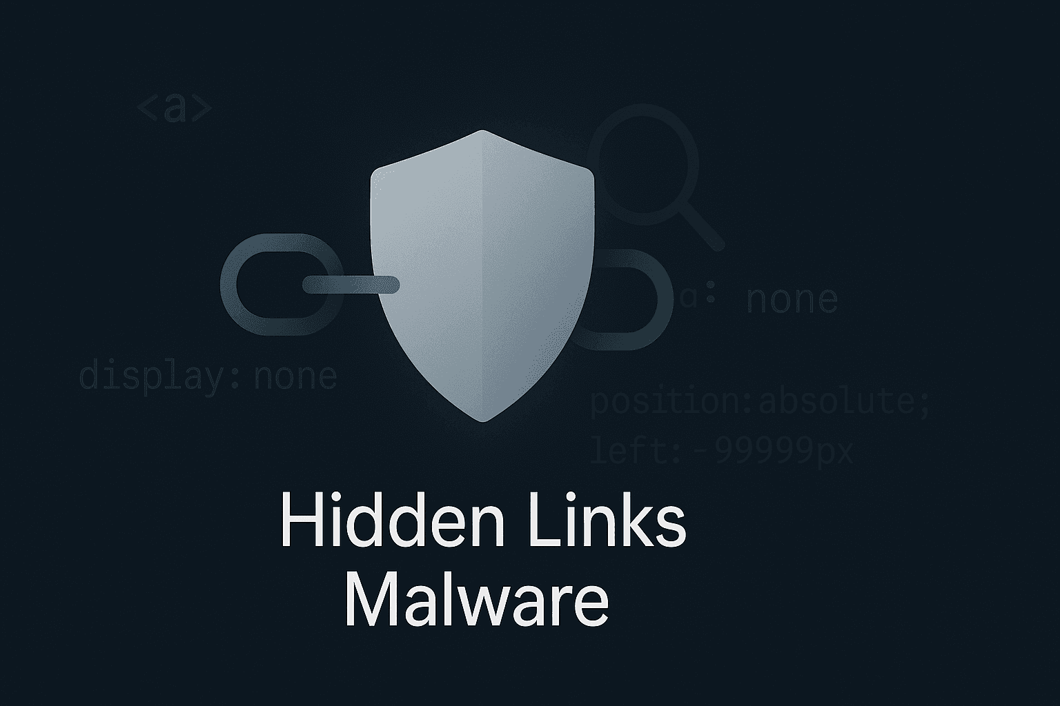This screenshot has width=1060, height=706.
Task: Click the faded "a:" text near chain
Action: [x=699, y=297]
